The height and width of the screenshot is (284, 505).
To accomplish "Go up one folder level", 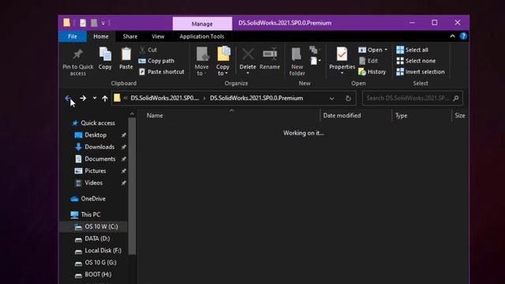I will 105,98.
